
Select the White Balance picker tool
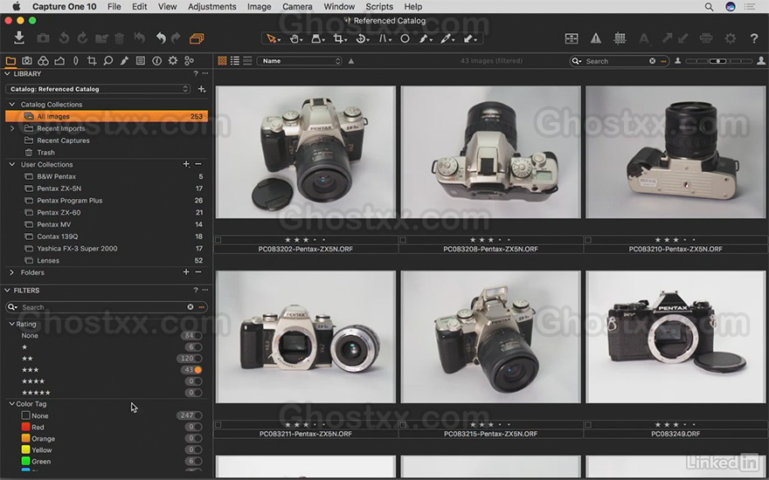click(x=447, y=38)
